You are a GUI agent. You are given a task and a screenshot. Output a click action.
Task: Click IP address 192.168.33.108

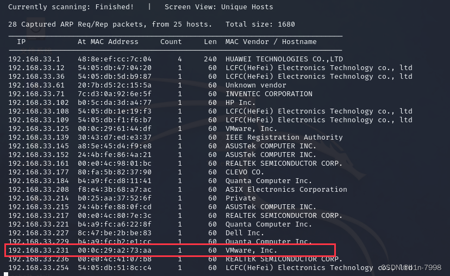click(39, 111)
